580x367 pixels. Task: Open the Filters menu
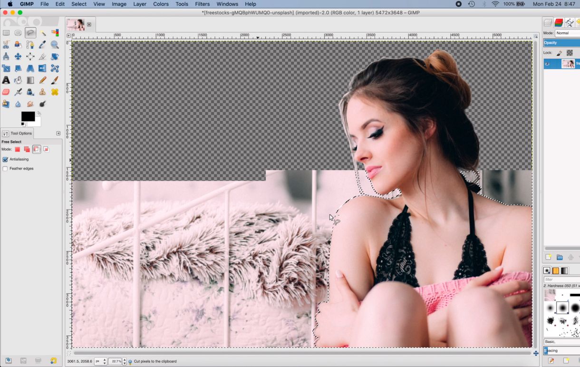(x=202, y=4)
